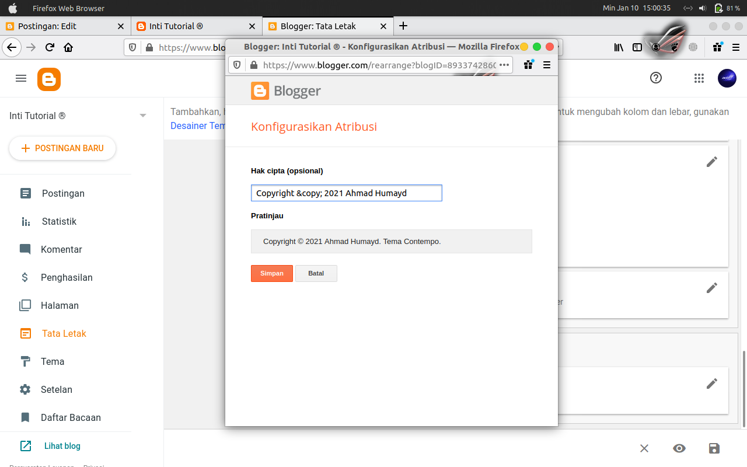Open Blogger Setelan settings
Viewport: 747px width, 467px height.
coord(57,389)
